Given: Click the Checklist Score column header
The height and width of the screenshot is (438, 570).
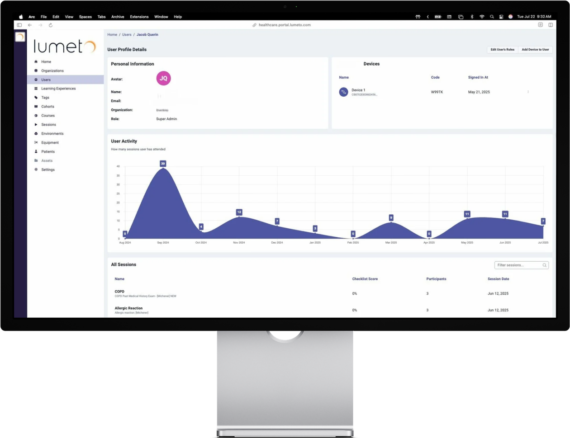Looking at the screenshot, I should coord(365,279).
